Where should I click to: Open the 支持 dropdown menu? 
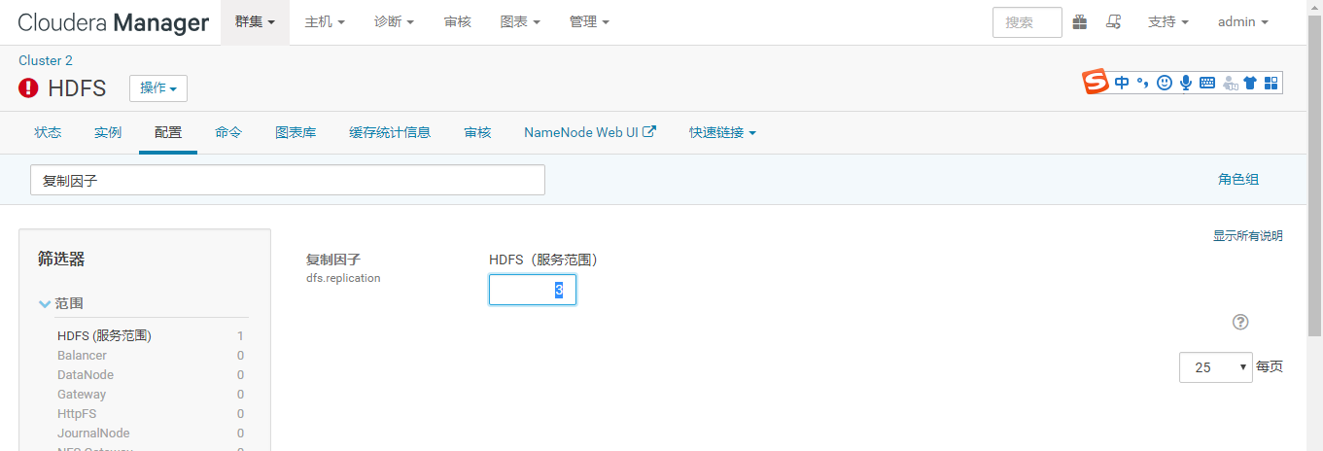[1168, 21]
